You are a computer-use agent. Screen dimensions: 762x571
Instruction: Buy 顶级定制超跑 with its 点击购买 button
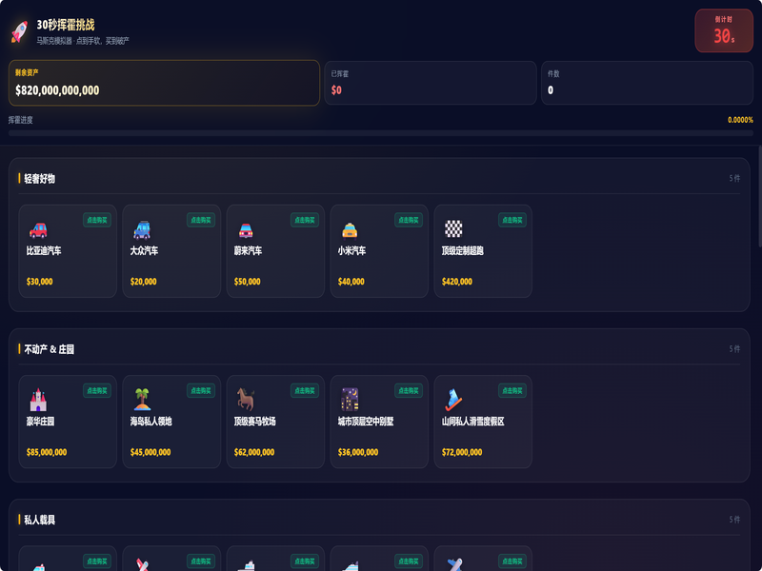pos(512,220)
